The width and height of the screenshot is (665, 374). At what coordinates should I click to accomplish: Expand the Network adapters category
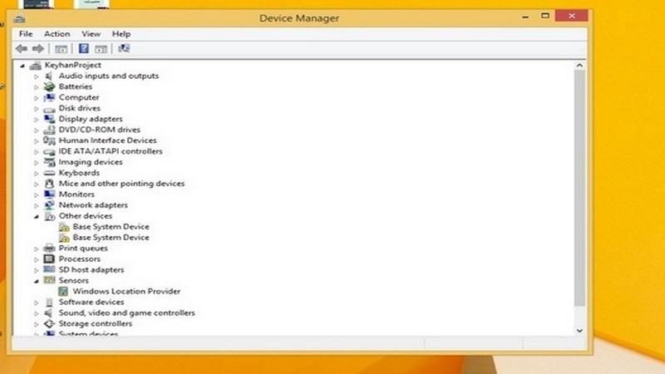[x=37, y=205]
